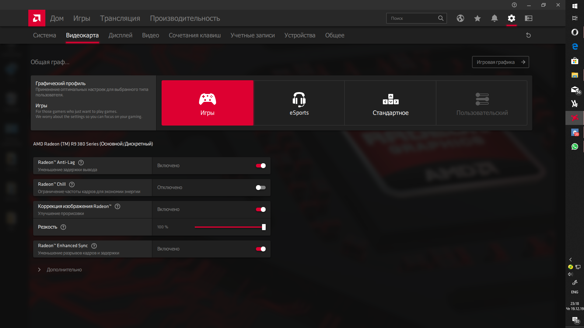584x328 pixels.
Task: Switch to Видеокарта settings tab
Action: [x=82, y=35]
